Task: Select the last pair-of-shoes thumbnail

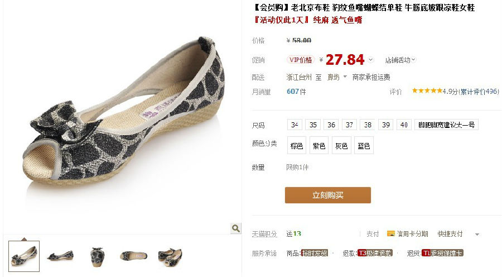Action: pyautogui.click(x=170, y=256)
